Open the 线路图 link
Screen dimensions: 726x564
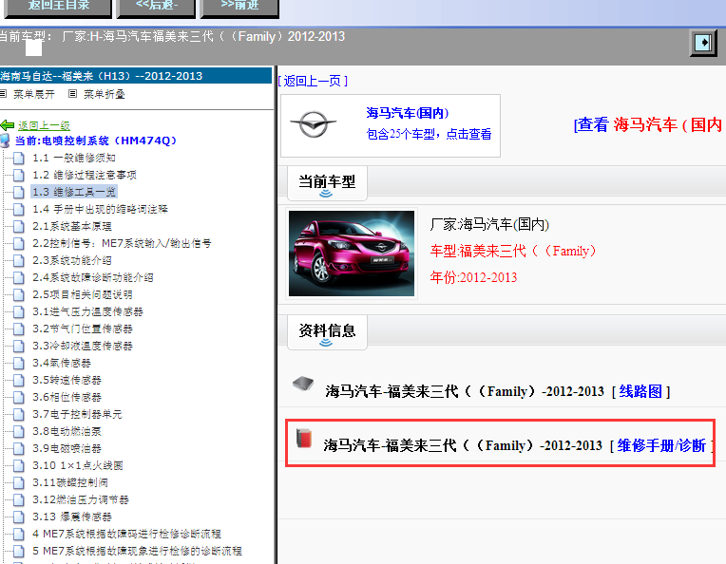tap(640, 392)
